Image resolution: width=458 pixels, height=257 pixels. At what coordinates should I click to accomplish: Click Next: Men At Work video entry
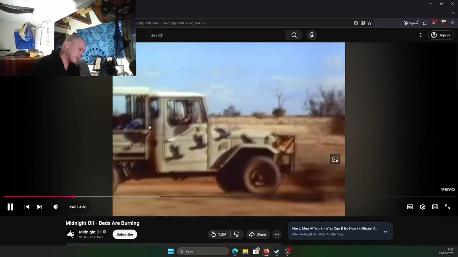(335, 228)
